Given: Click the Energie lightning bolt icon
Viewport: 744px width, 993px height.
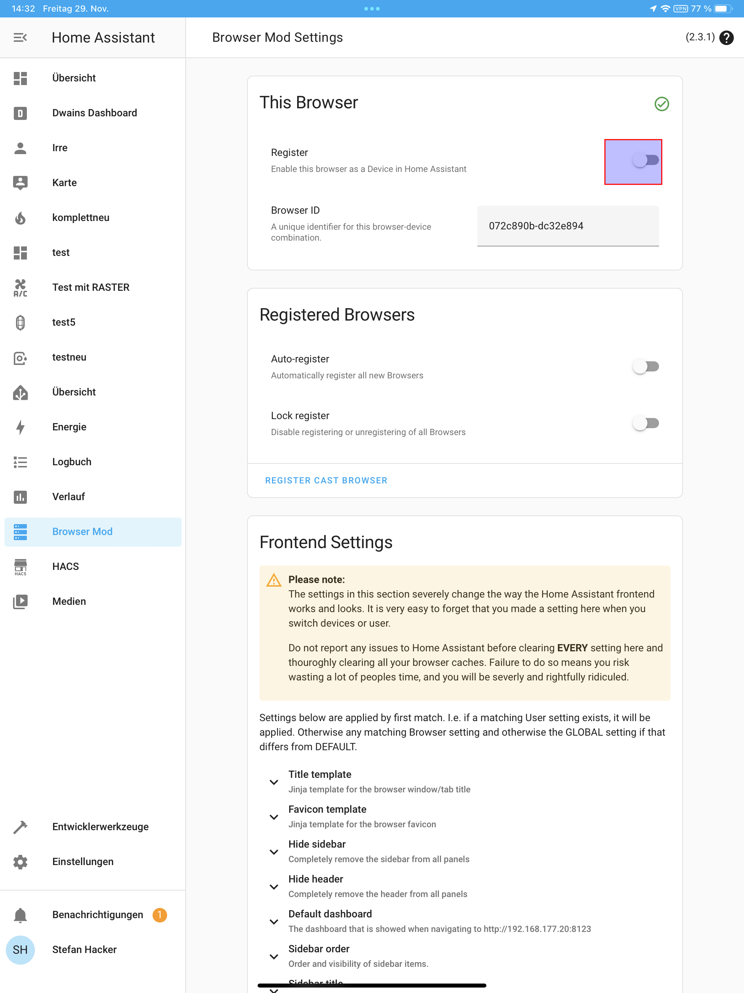Looking at the screenshot, I should 20,427.
